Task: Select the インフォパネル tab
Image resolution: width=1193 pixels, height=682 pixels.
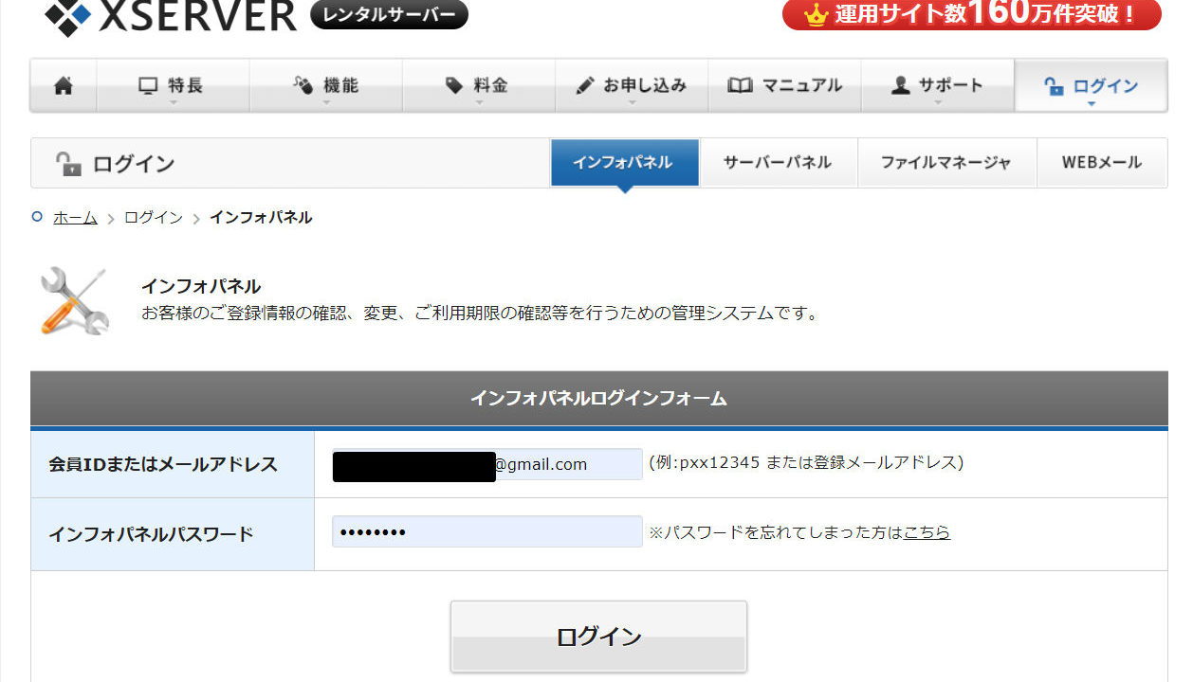Action: [624, 163]
